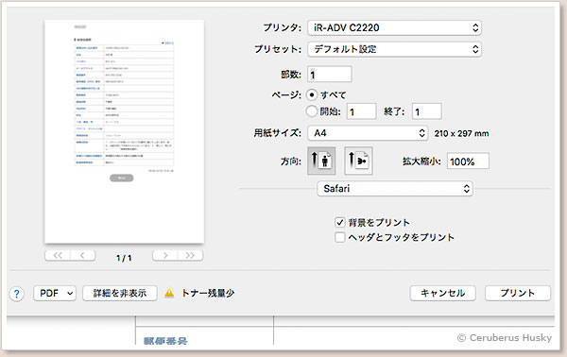Select portrait orientation icon
The image size is (567, 357).
pyautogui.click(x=321, y=161)
